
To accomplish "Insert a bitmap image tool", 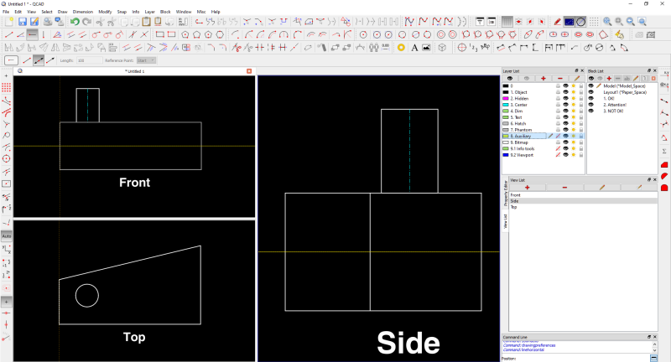I will (x=426, y=48).
